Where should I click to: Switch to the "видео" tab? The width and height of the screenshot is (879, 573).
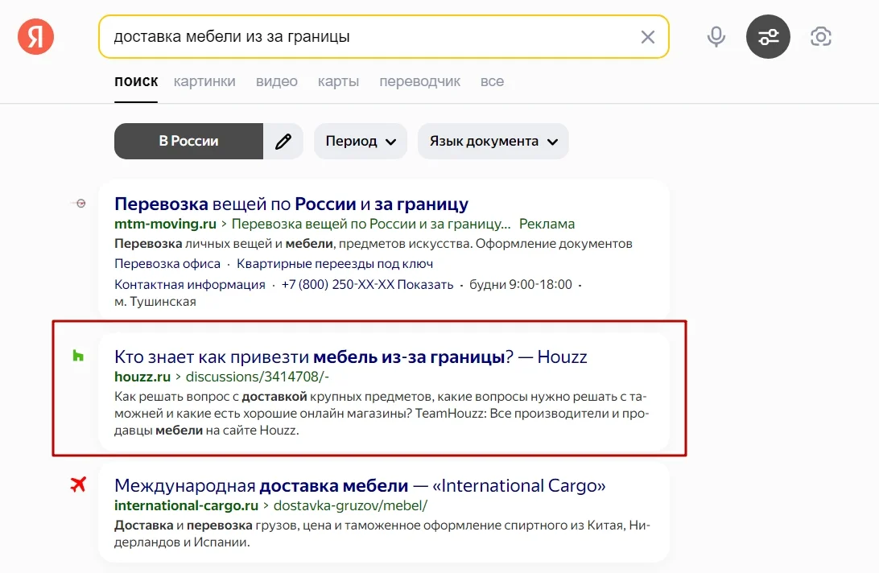277,81
